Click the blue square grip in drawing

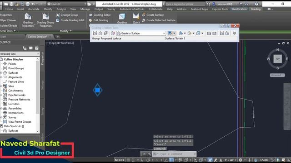[x=97, y=90]
